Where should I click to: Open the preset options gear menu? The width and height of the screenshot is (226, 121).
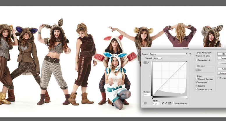click(x=190, y=54)
